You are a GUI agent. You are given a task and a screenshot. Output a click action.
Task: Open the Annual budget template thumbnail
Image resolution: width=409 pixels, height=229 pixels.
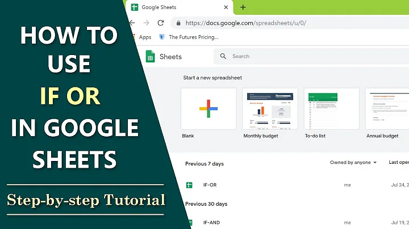point(387,109)
